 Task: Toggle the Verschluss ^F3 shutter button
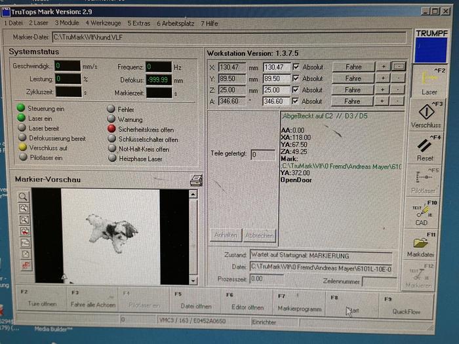click(x=426, y=115)
